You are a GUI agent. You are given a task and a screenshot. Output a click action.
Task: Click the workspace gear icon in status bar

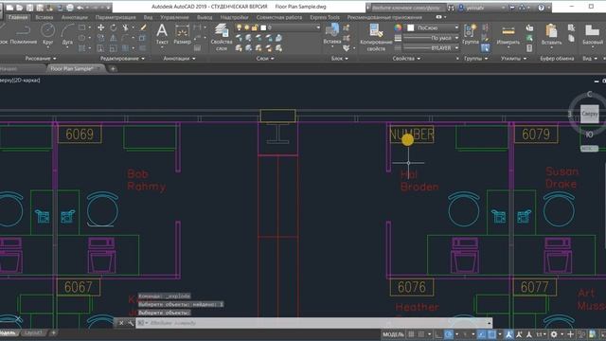coord(554,334)
